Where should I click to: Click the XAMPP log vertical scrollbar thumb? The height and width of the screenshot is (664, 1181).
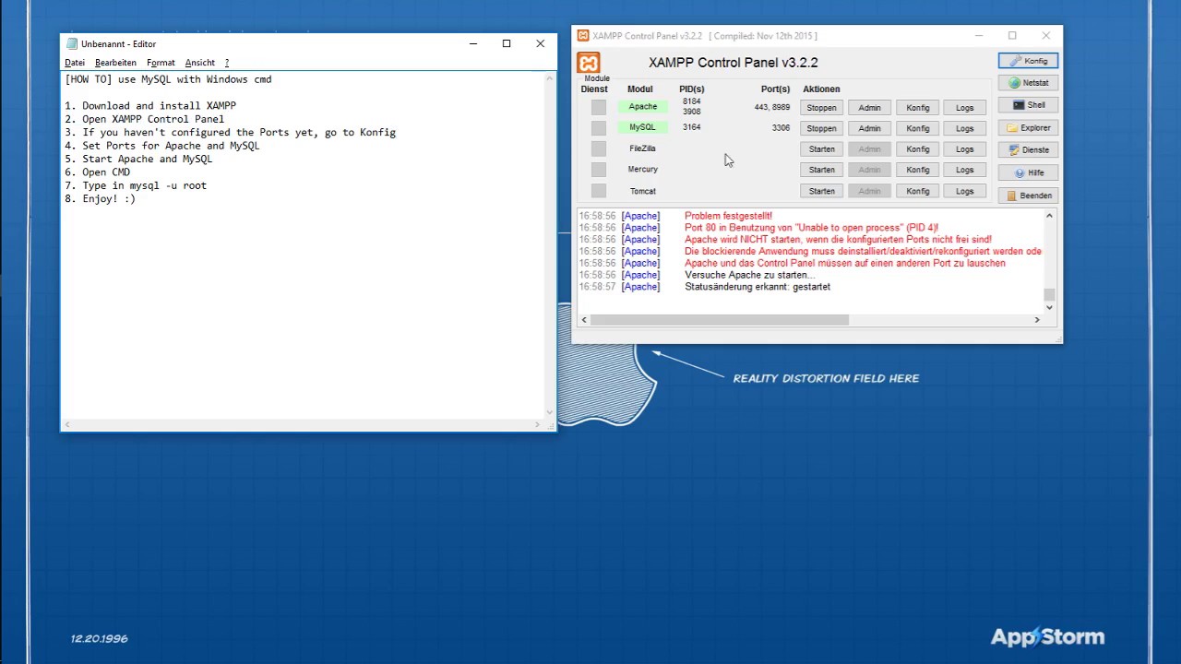1049,295
